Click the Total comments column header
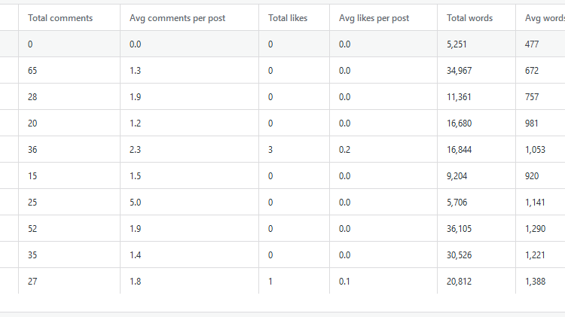Viewport: 565px width, 317px height. (x=60, y=18)
